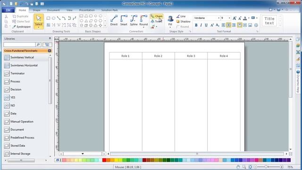
Task: Expand the Basic Shapes gallery
Action: (105, 25)
